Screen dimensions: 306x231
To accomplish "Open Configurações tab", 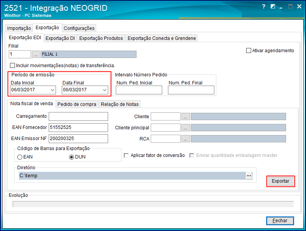I will [79, 28].
